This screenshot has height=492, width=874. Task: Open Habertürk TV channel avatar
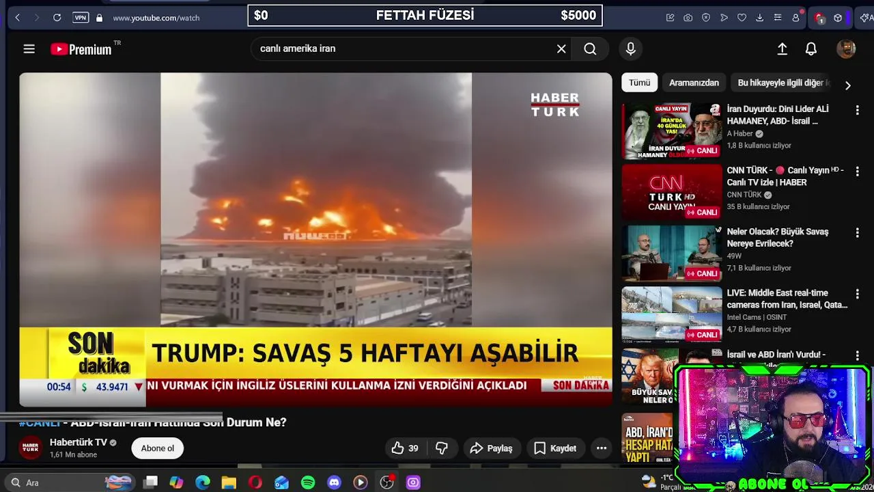30,448
